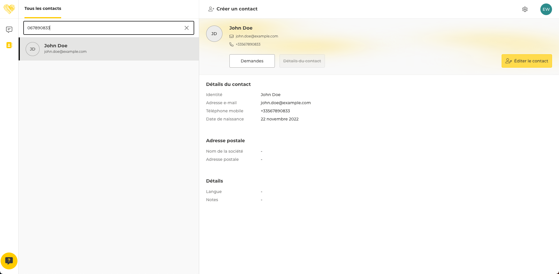
Task: Click the large JD avatar in header
Action: click(214, 34)
